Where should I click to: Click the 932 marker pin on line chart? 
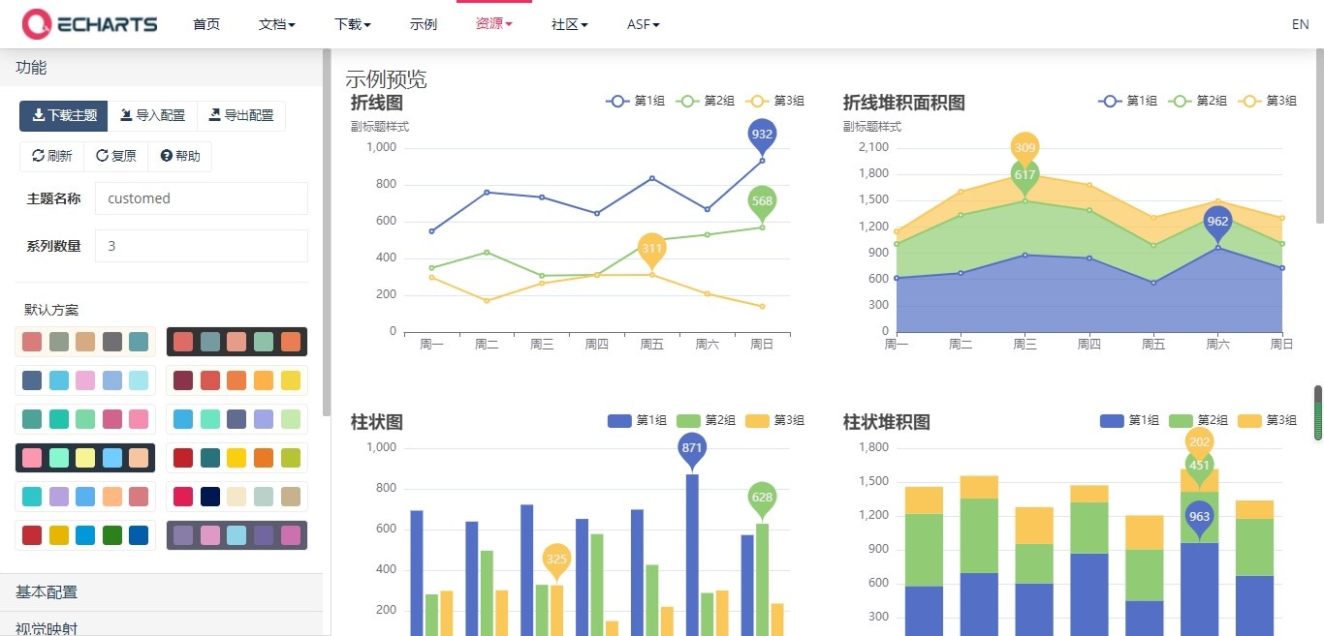(762, 136)
